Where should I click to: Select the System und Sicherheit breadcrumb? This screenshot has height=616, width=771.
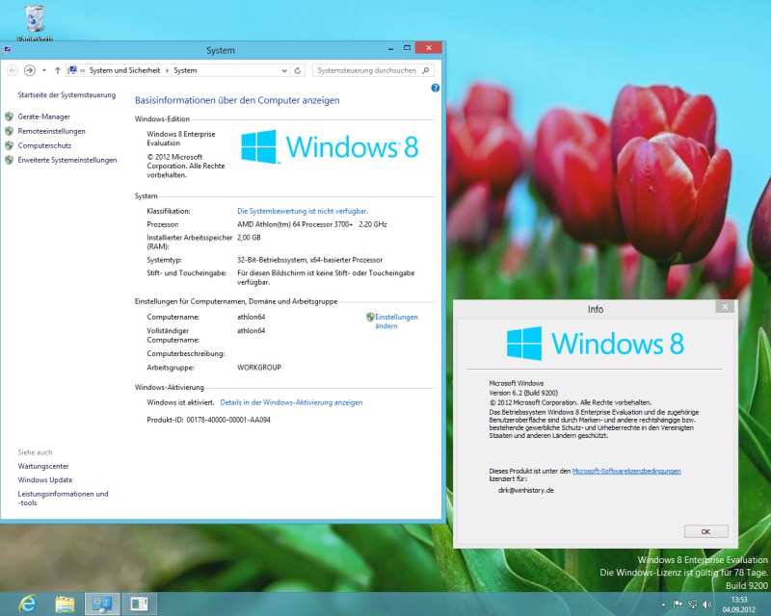click(125, 70)
